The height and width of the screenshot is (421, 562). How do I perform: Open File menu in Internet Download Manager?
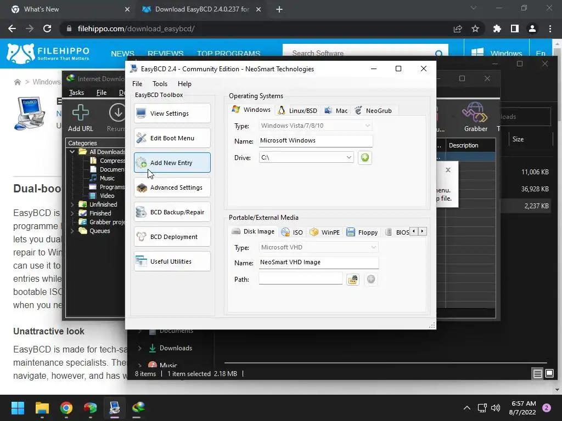[x=102, y=93]
